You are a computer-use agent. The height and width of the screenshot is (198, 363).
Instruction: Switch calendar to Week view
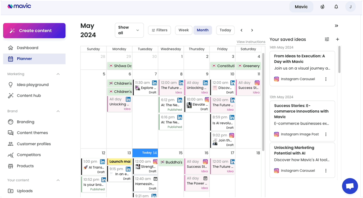pyautogui.click(x=183, y=30)
